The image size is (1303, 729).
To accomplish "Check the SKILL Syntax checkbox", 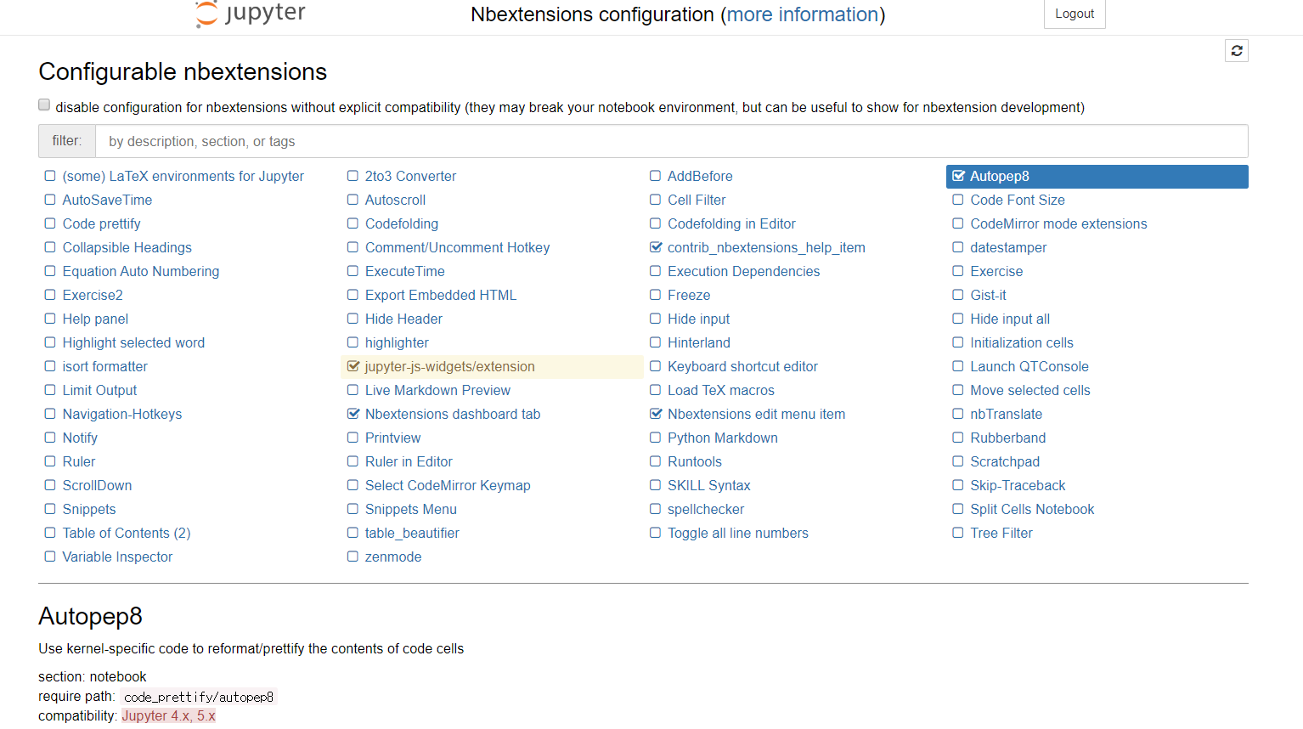I will (x=656, y=485).
